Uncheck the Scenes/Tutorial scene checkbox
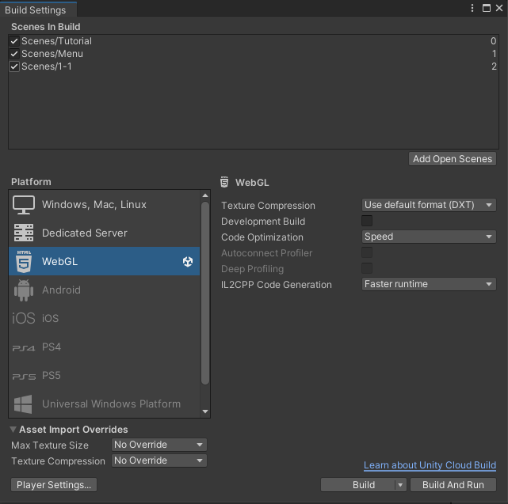This screenshot has height=504, width=508. point(14,41)
